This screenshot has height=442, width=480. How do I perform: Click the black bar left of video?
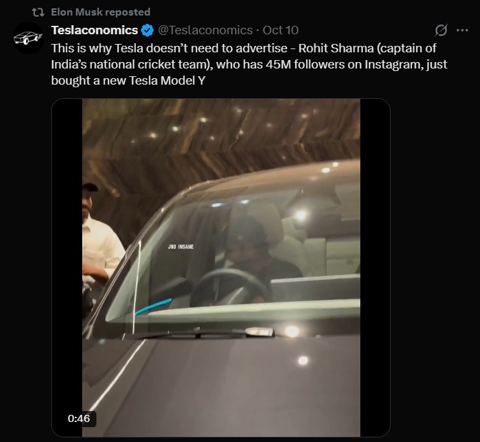(67, 258)
